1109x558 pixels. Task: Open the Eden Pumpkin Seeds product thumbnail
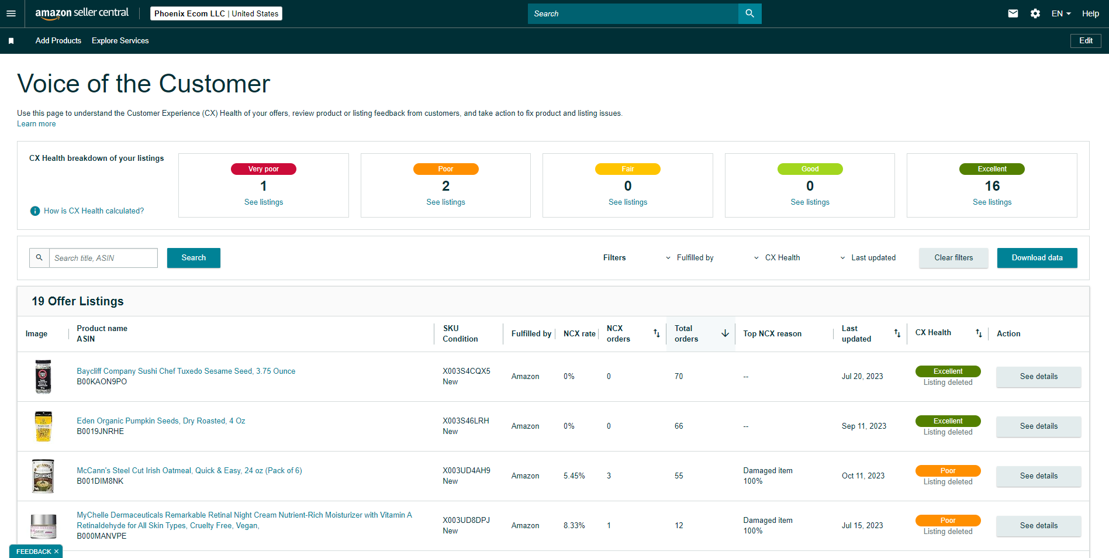click(x=43, y=426)
